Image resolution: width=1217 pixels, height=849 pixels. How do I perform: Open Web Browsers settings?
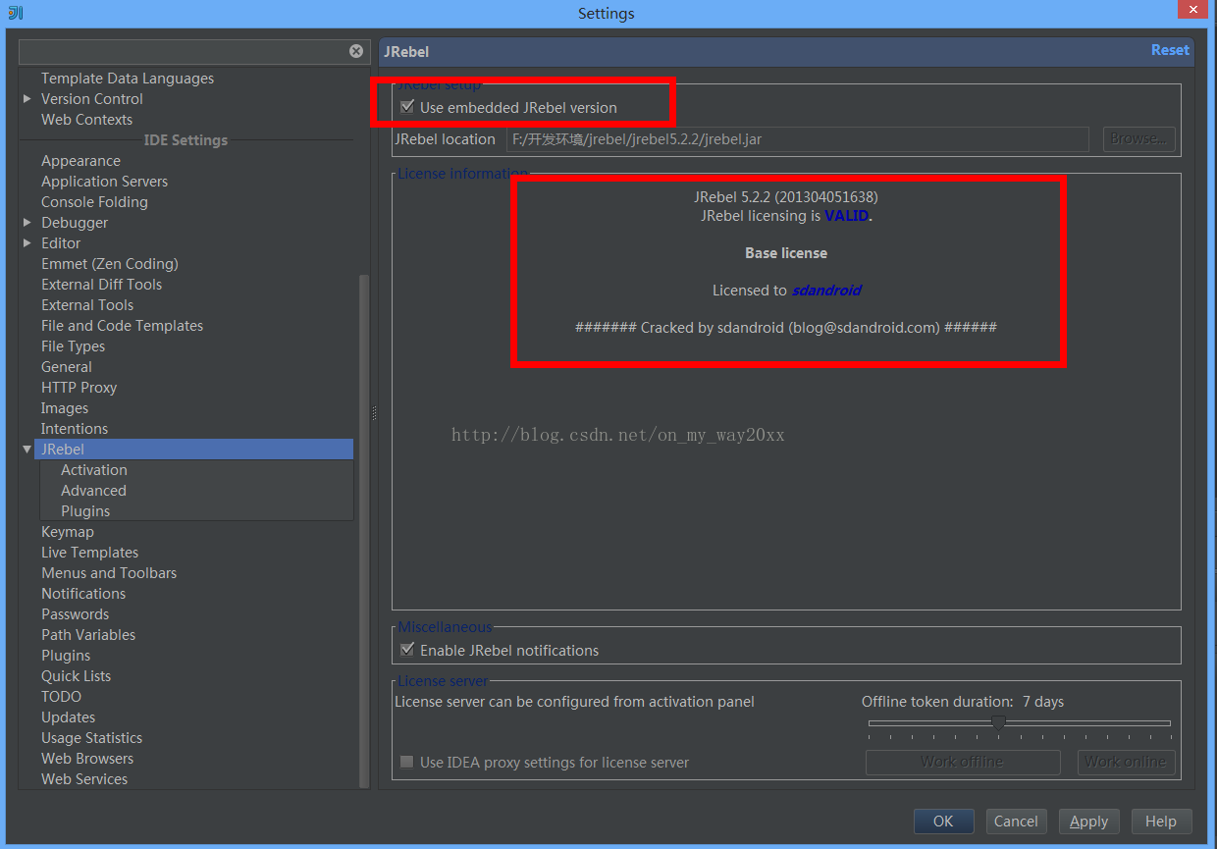point(87,759)
